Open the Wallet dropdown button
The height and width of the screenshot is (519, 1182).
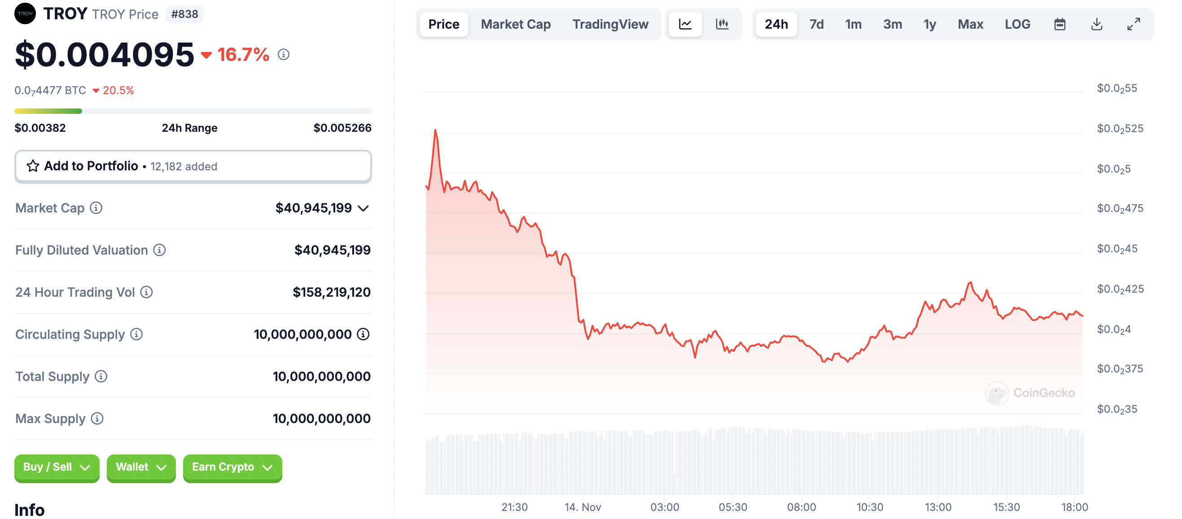141,467
